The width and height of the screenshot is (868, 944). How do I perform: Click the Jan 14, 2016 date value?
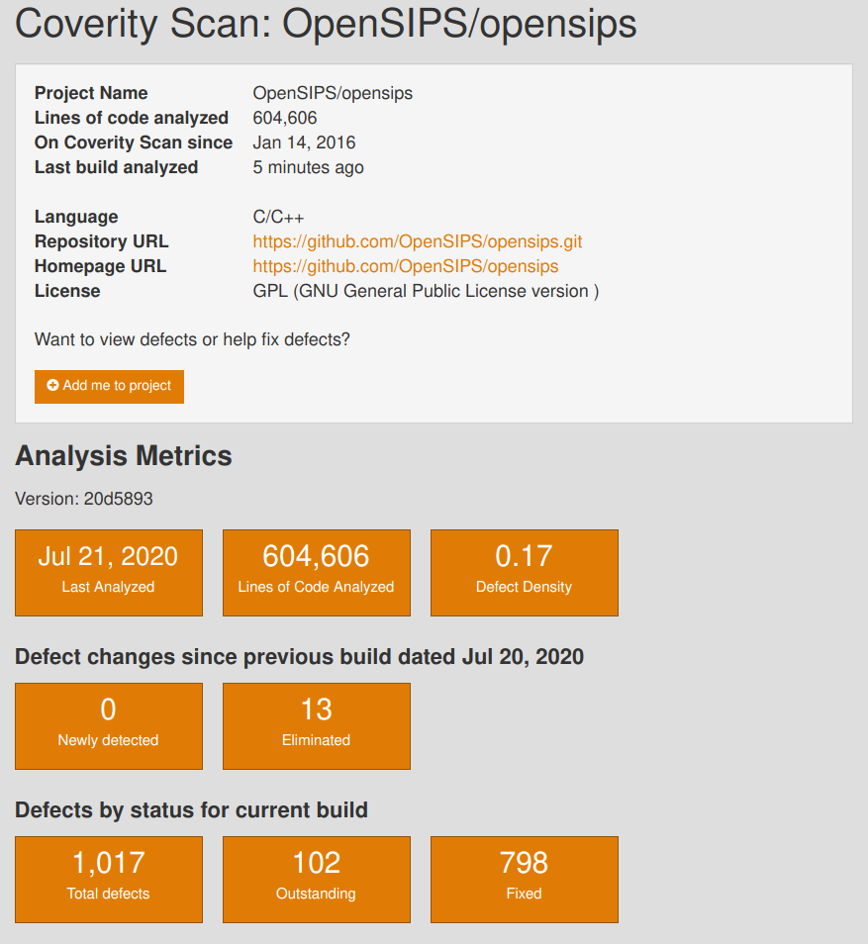(x=304, y=142)
